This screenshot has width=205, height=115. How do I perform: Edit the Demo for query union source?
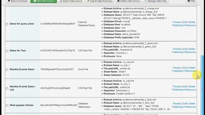click(x=185, y=22)
